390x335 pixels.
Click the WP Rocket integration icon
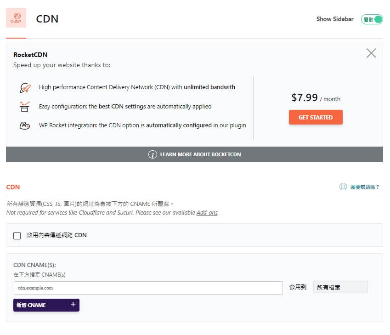[x=25, y=125]
